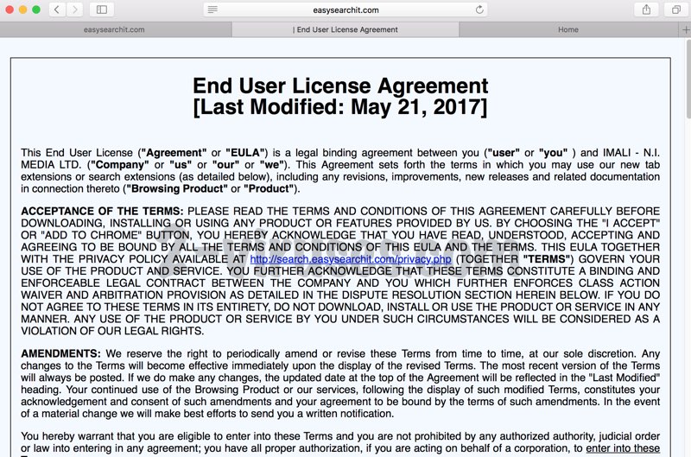Click the forward navigation arrow
Viewport: 691px width, 457px height.
point(75,10)
